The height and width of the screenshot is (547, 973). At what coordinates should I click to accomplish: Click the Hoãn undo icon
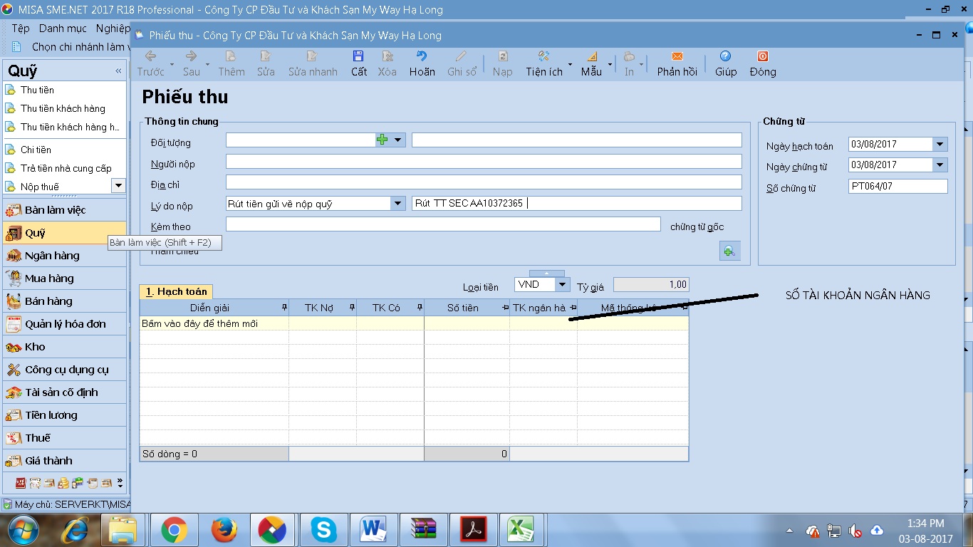[x=422, y=57]
